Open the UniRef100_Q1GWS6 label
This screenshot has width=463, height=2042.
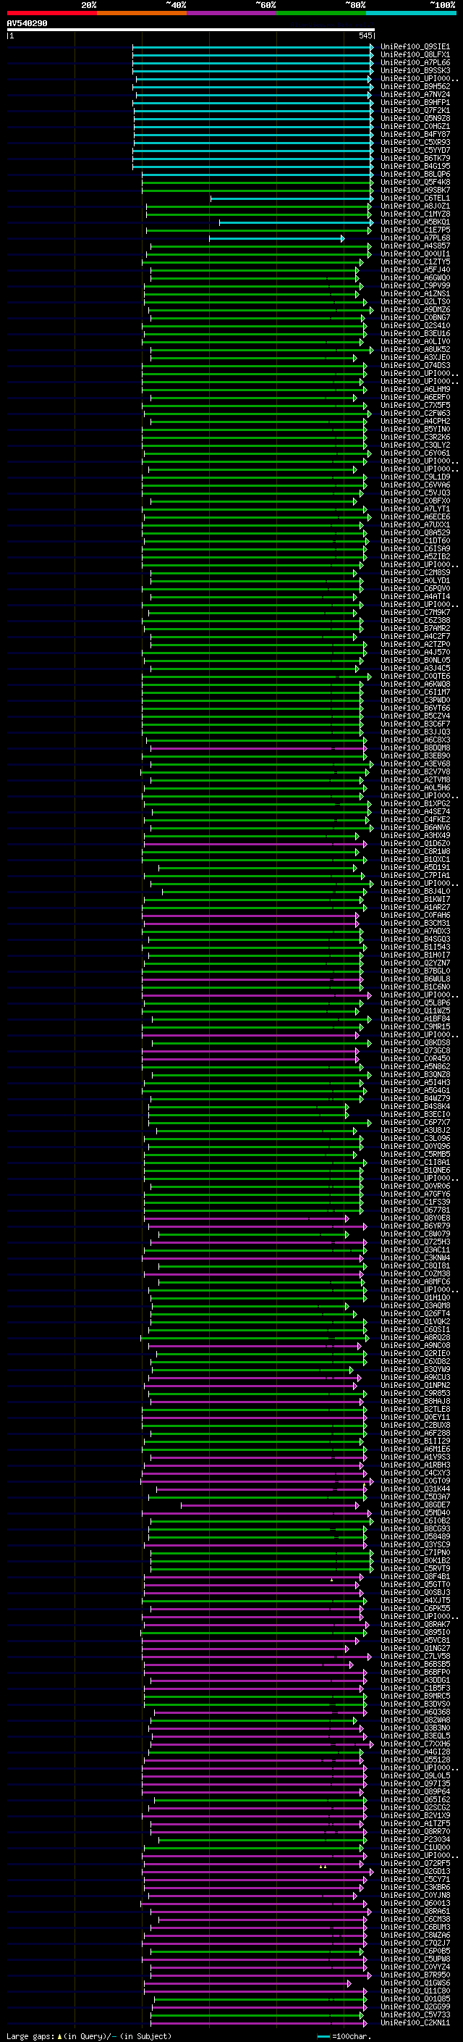coord(415,1984)
